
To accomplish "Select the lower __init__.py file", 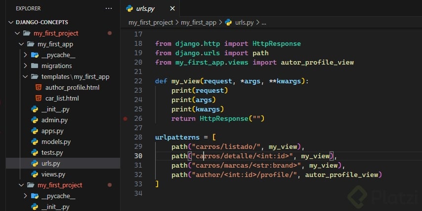I will pyautogui.click(x=55, y=207).
